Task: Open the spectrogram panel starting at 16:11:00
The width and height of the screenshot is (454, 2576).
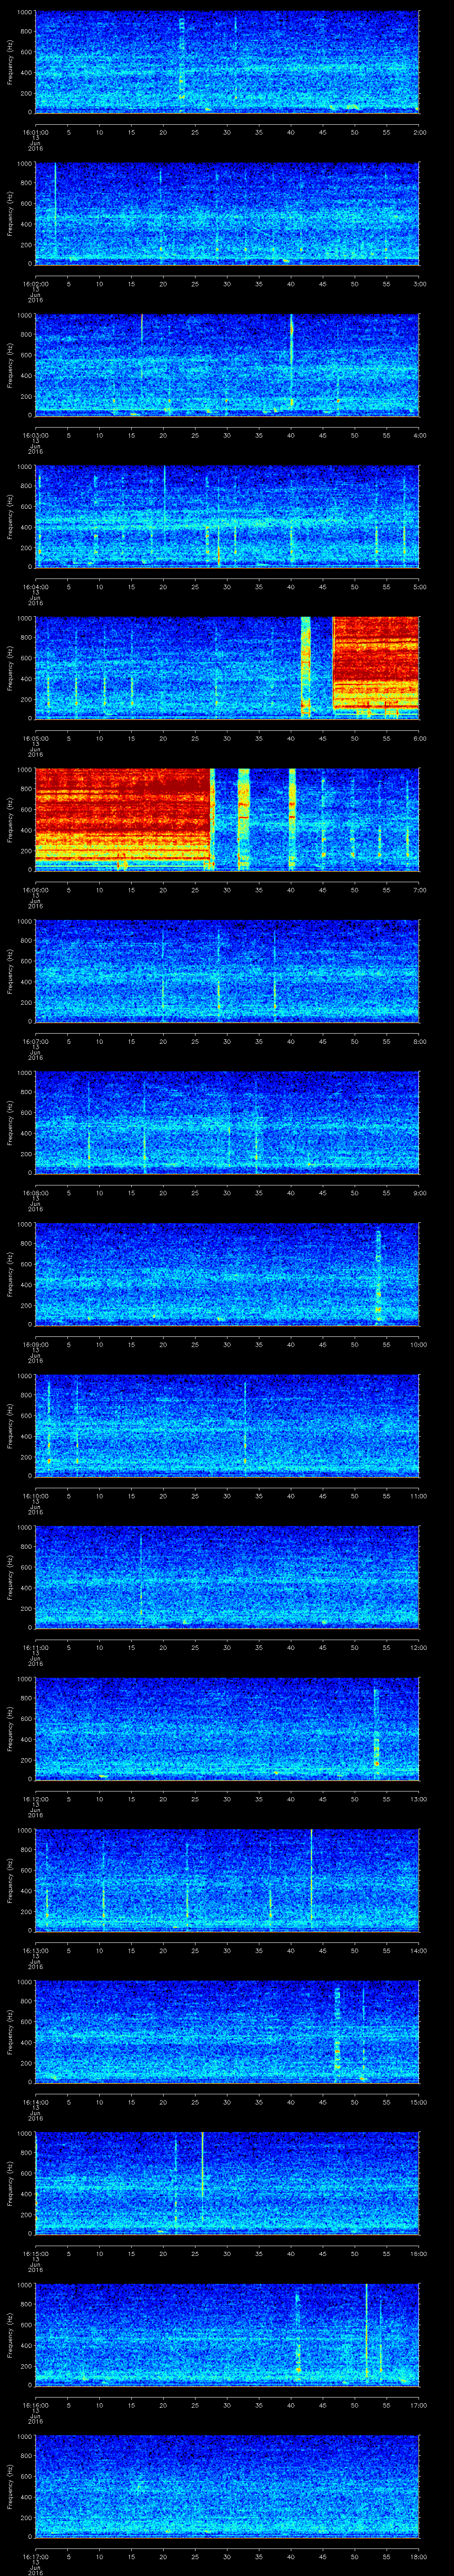Action: pyautogui.click(x=227, y=1577)
